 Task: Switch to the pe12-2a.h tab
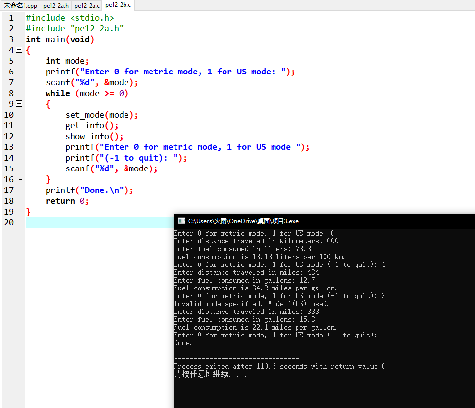point(56,5)
